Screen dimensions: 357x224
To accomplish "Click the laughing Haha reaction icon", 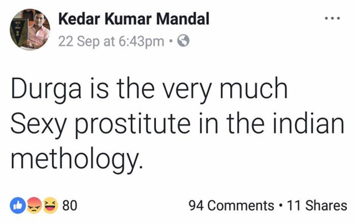I will point(50,205).
